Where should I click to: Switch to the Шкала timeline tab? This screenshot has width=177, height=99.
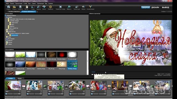tap(20, 78)
